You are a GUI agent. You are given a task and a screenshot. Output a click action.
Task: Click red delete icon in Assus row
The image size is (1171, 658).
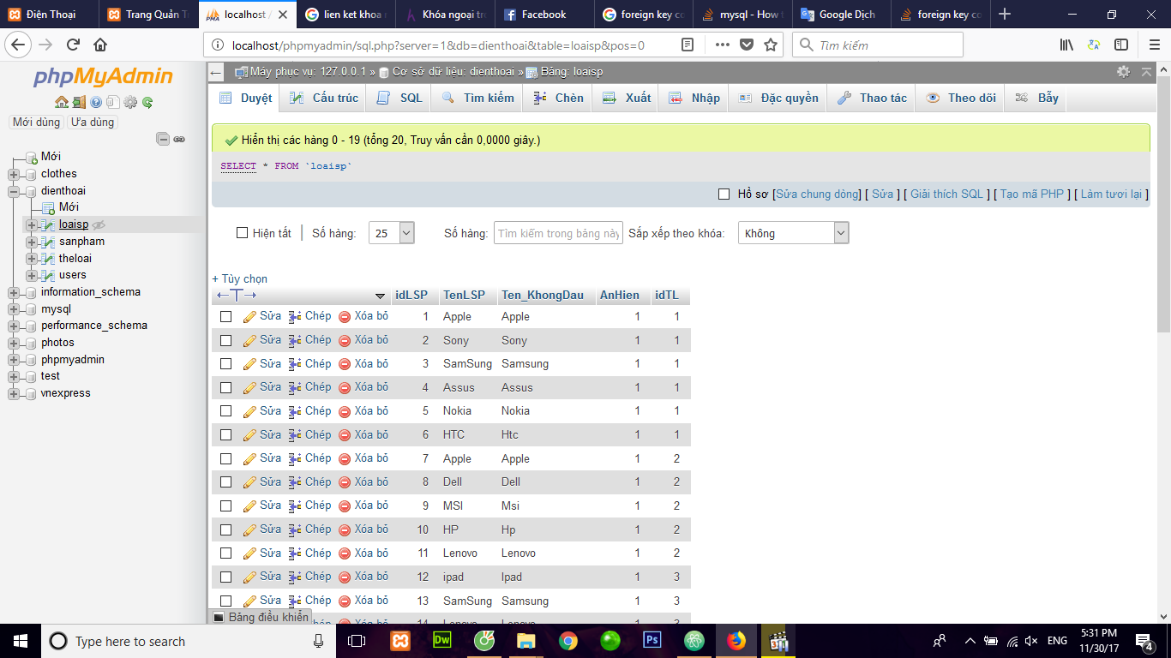(x=345, y=387)
